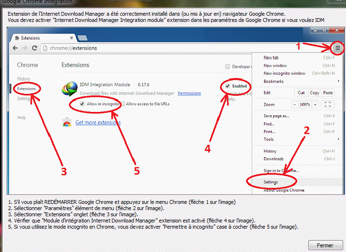Toggle fullscreen from the Zoom row icon

coord(327,104)
